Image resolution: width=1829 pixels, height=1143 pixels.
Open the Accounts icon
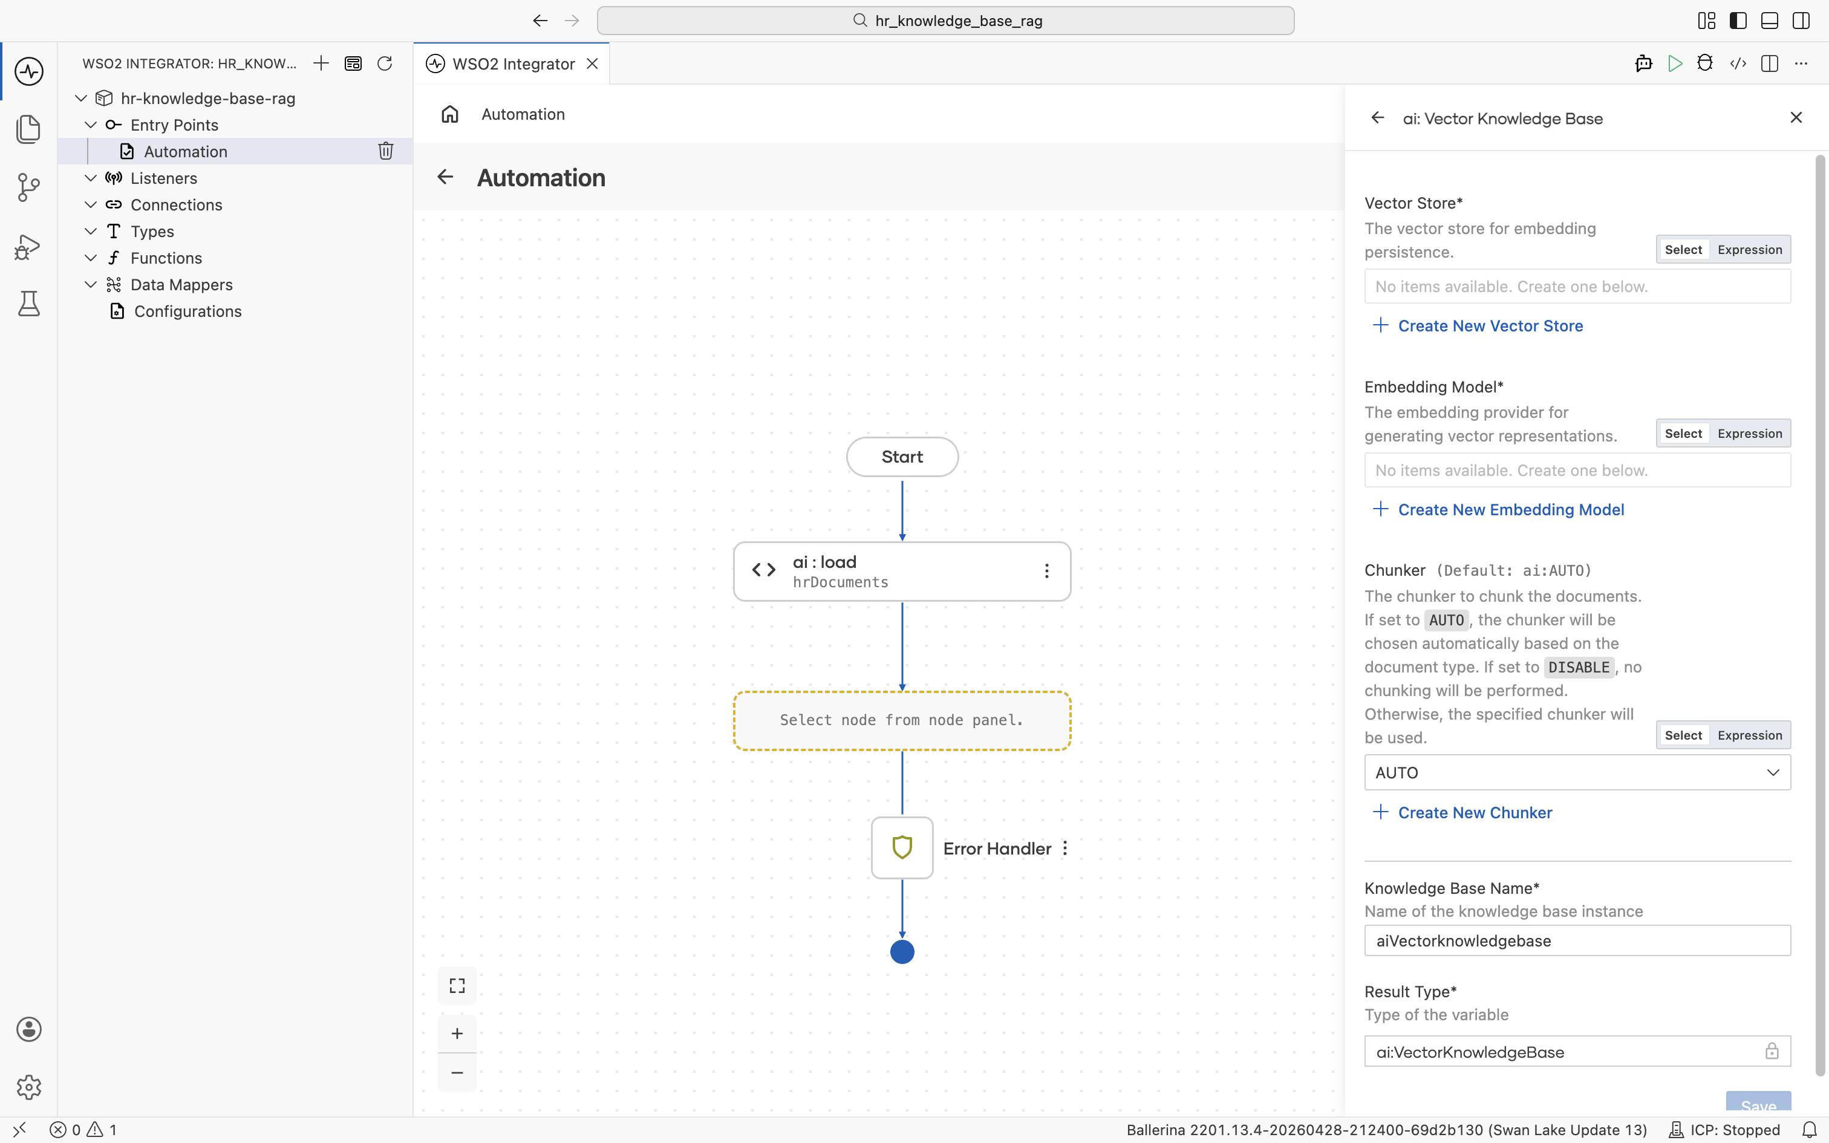tap(28, 1029)
